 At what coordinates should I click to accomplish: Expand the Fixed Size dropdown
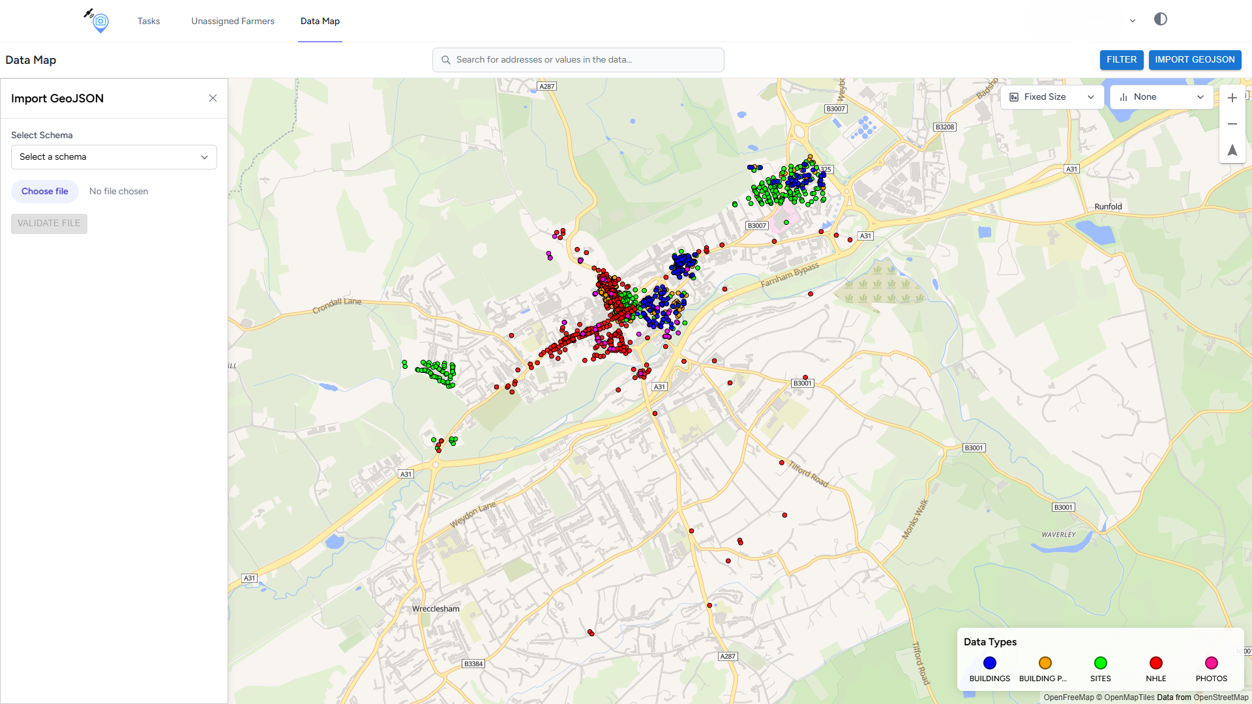pyautogui.click(x=1051, y=97)
